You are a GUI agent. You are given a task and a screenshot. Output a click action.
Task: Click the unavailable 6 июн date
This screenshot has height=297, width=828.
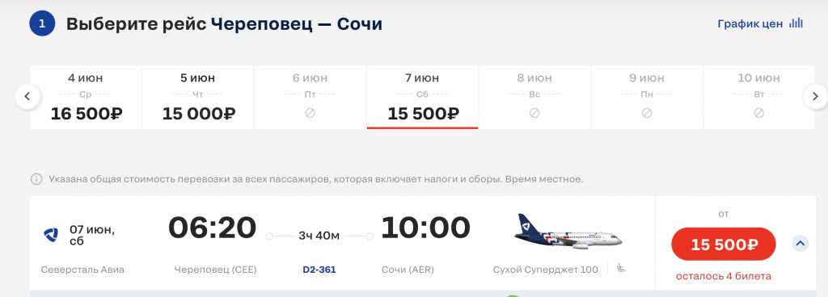pos(310,98)
